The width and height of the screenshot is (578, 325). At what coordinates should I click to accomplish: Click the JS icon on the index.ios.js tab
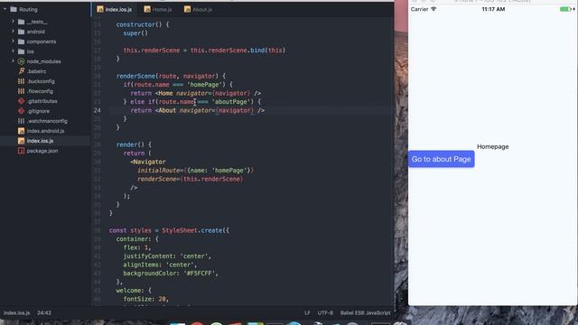click(x=100, y=9)
